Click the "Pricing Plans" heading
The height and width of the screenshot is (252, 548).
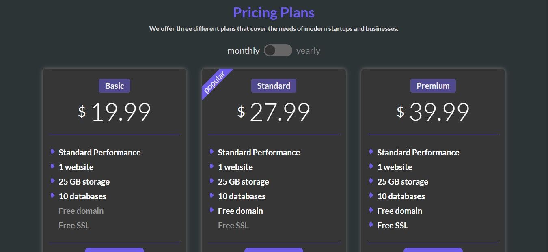pyautogui.click(x=274, y=13)
